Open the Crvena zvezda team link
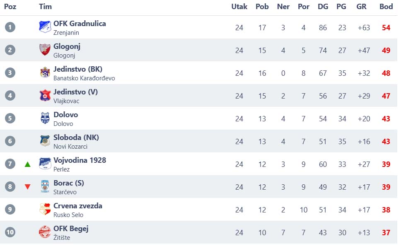Image resolution: width=401 pixels, height=246 pixels. (78, 206)
